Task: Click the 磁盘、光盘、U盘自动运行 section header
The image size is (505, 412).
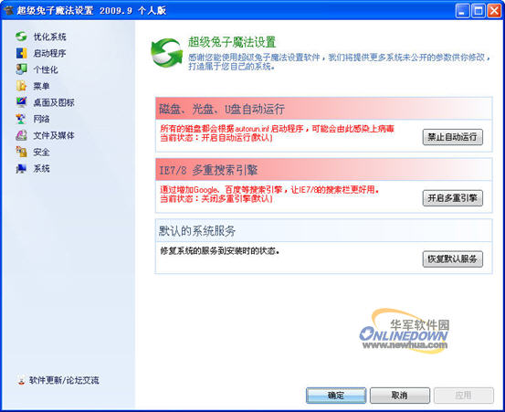Action: click(x=323, y=109)
